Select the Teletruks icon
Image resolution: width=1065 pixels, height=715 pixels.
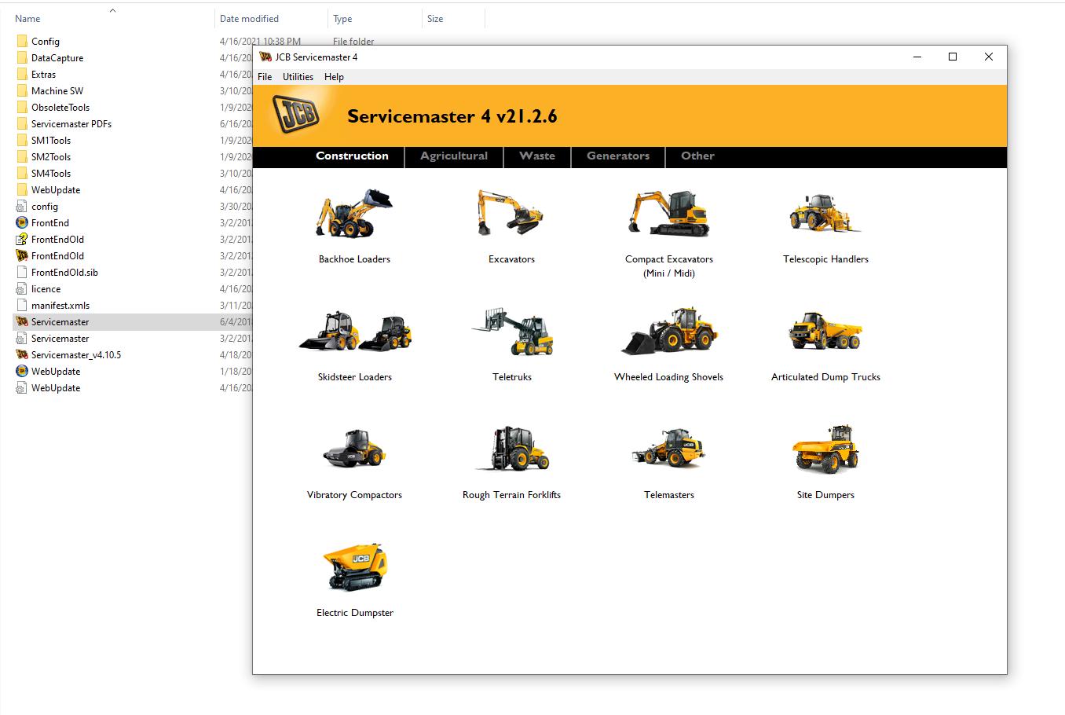coord(511,331)
